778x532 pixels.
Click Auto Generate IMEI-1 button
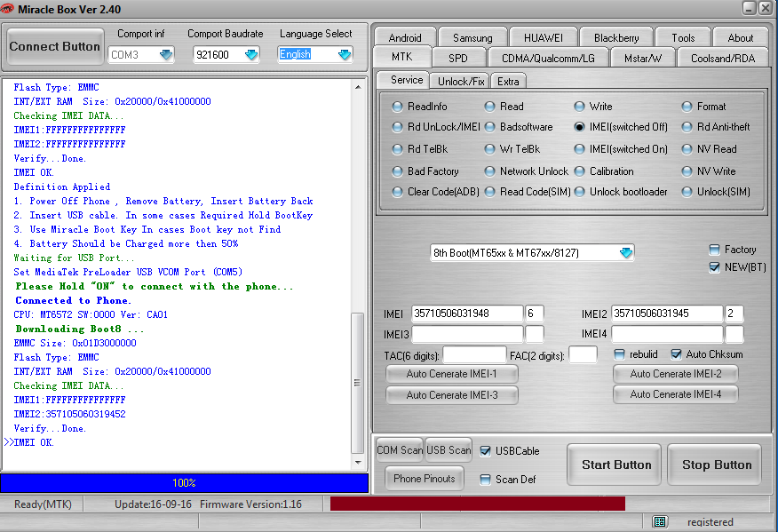point(451,374)
